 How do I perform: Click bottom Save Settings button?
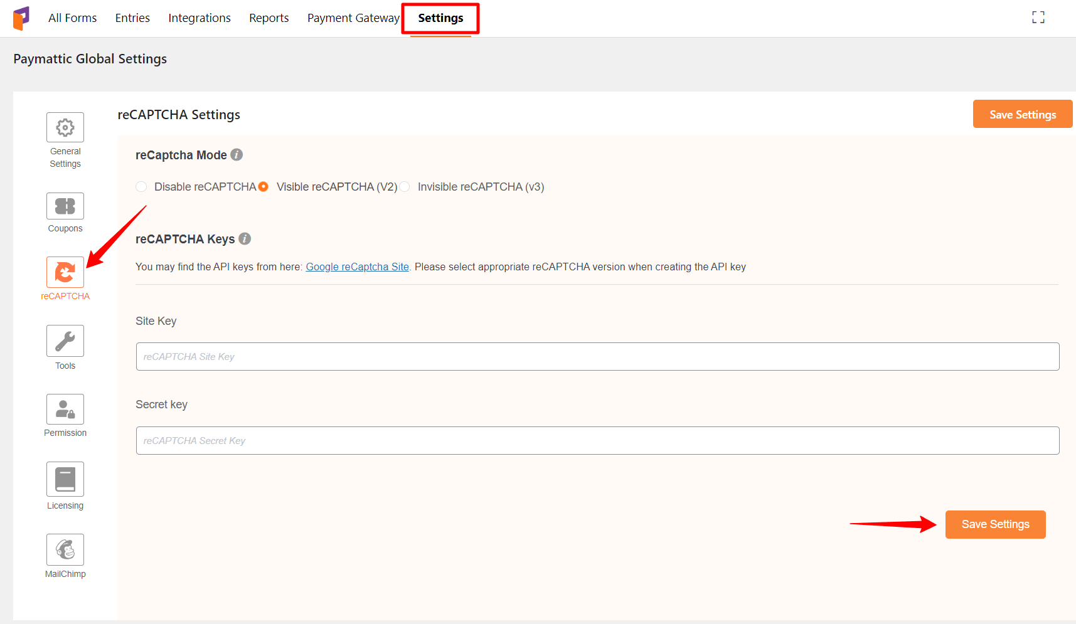point(995,524)
